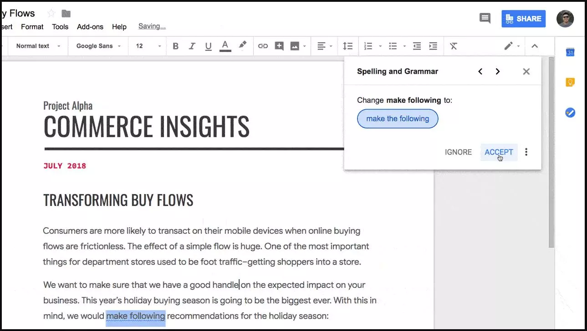Toggle underline formatting

click(209, 46)
